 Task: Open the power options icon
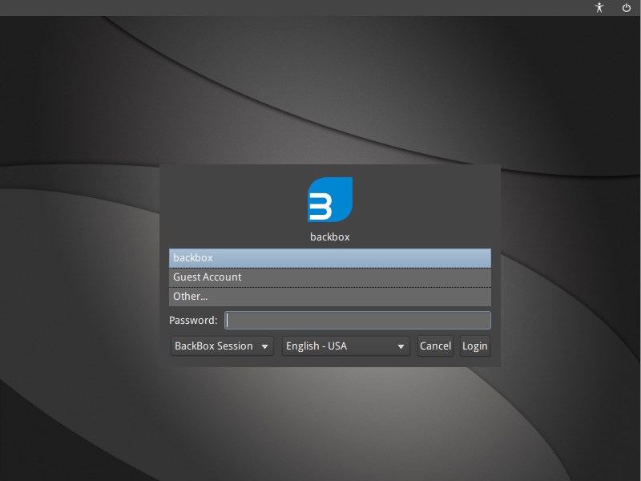click(x=627, y=8)
